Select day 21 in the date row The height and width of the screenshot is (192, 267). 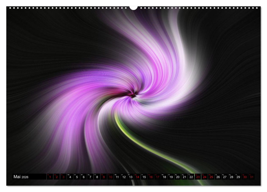coord(184,177)
